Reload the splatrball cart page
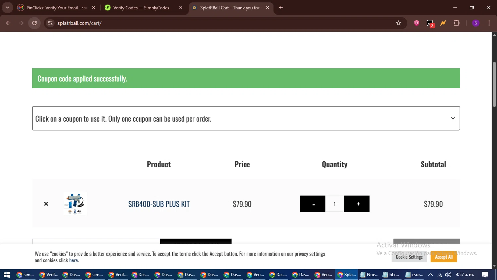 34,23
